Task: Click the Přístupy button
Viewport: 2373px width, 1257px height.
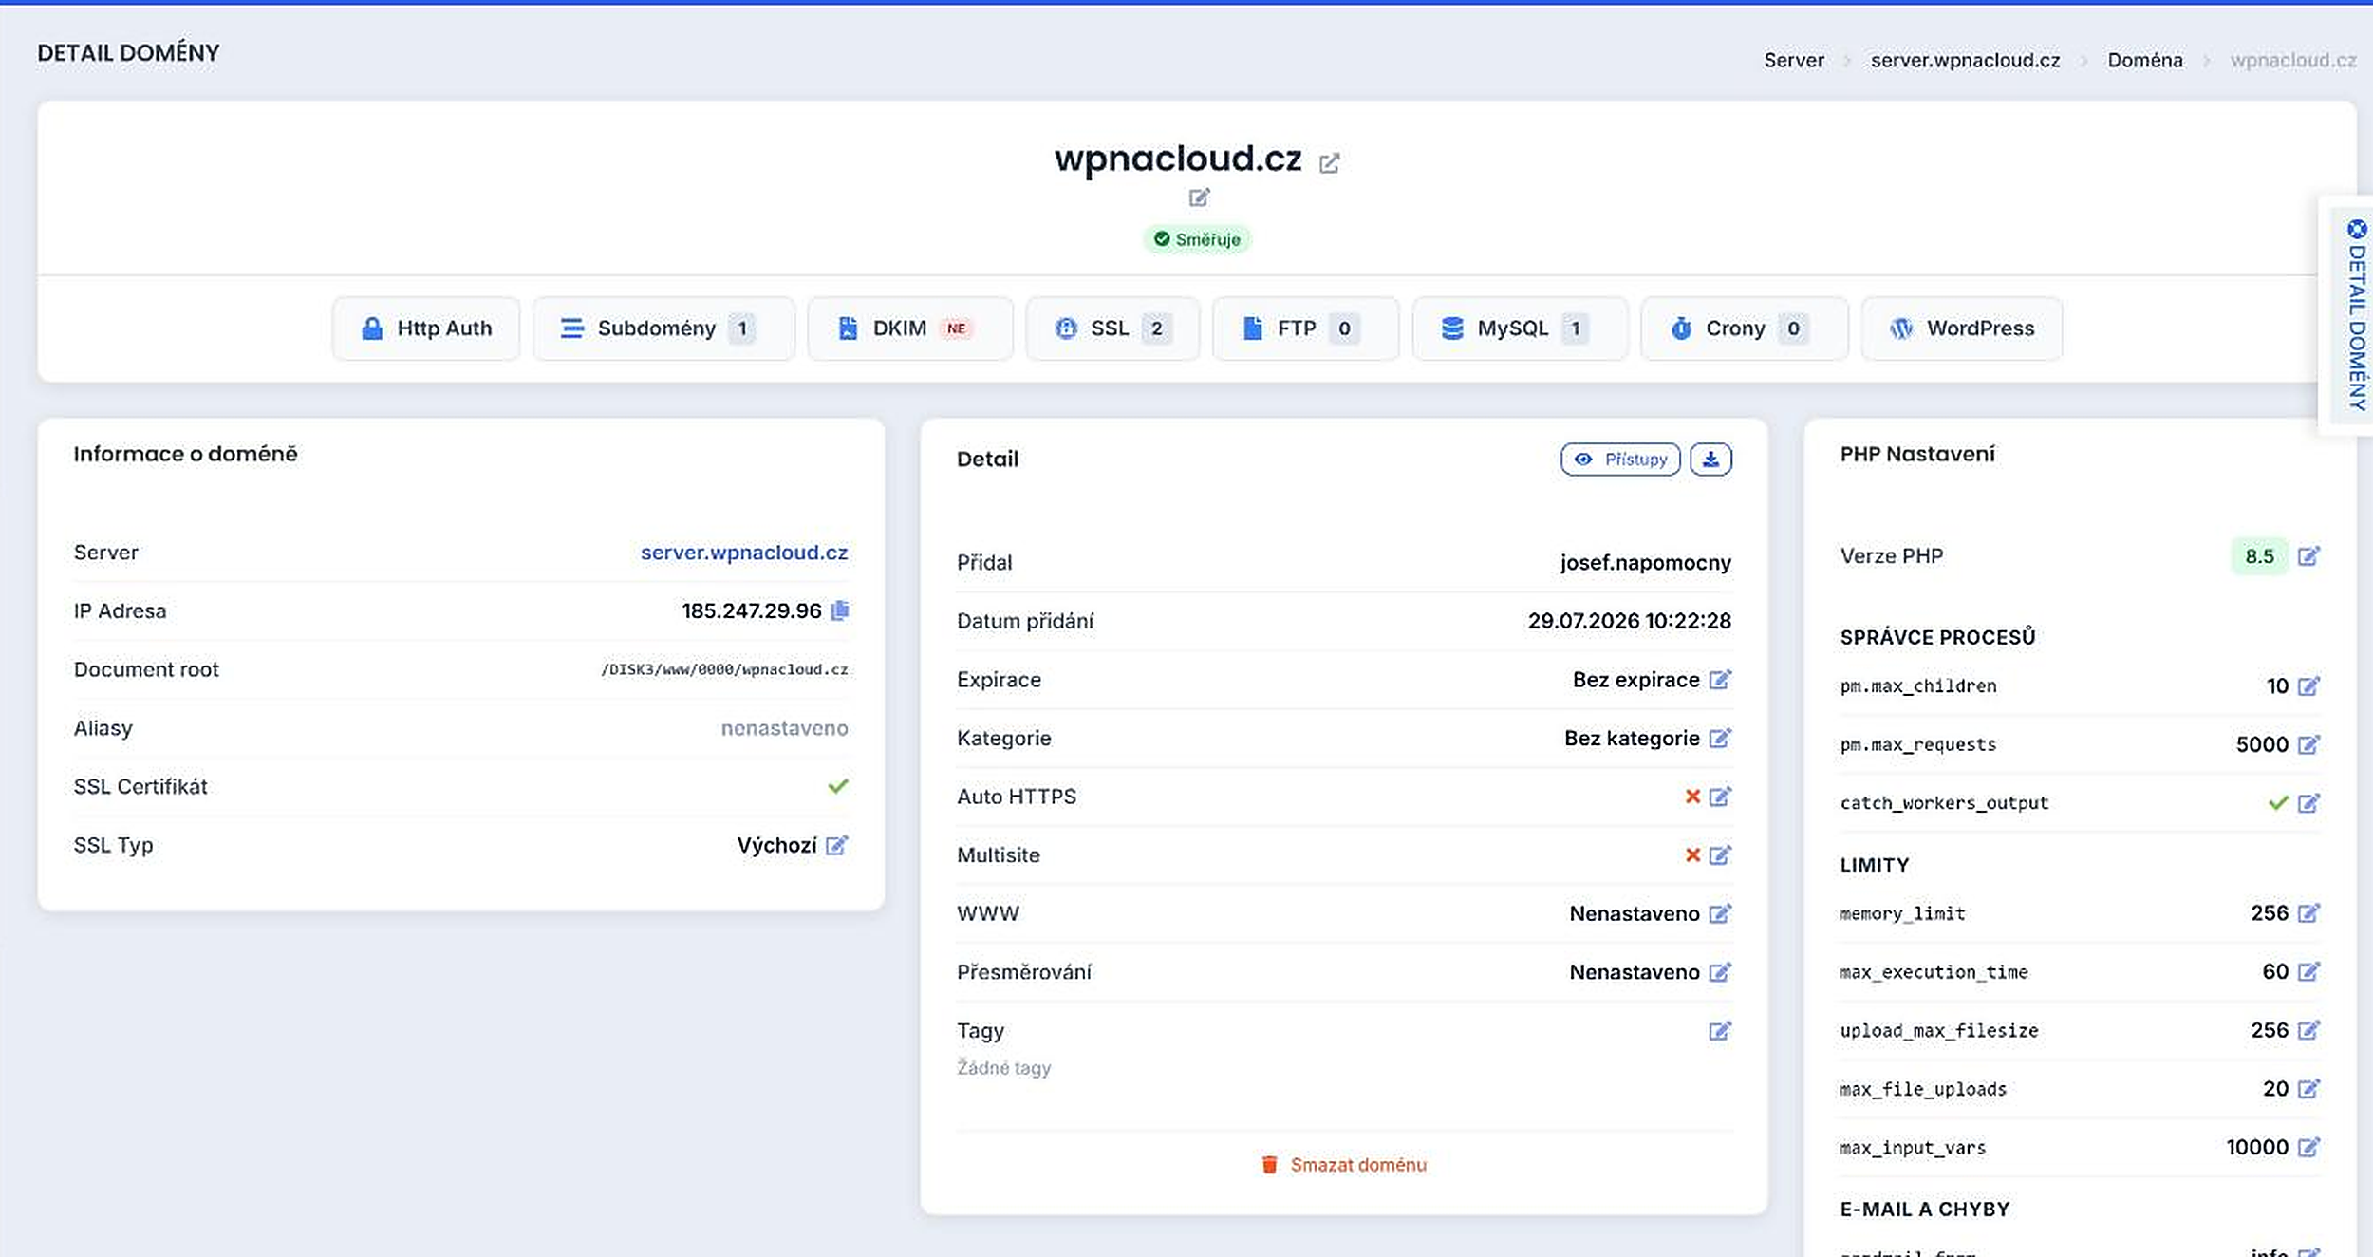Action: (1620, 460)
